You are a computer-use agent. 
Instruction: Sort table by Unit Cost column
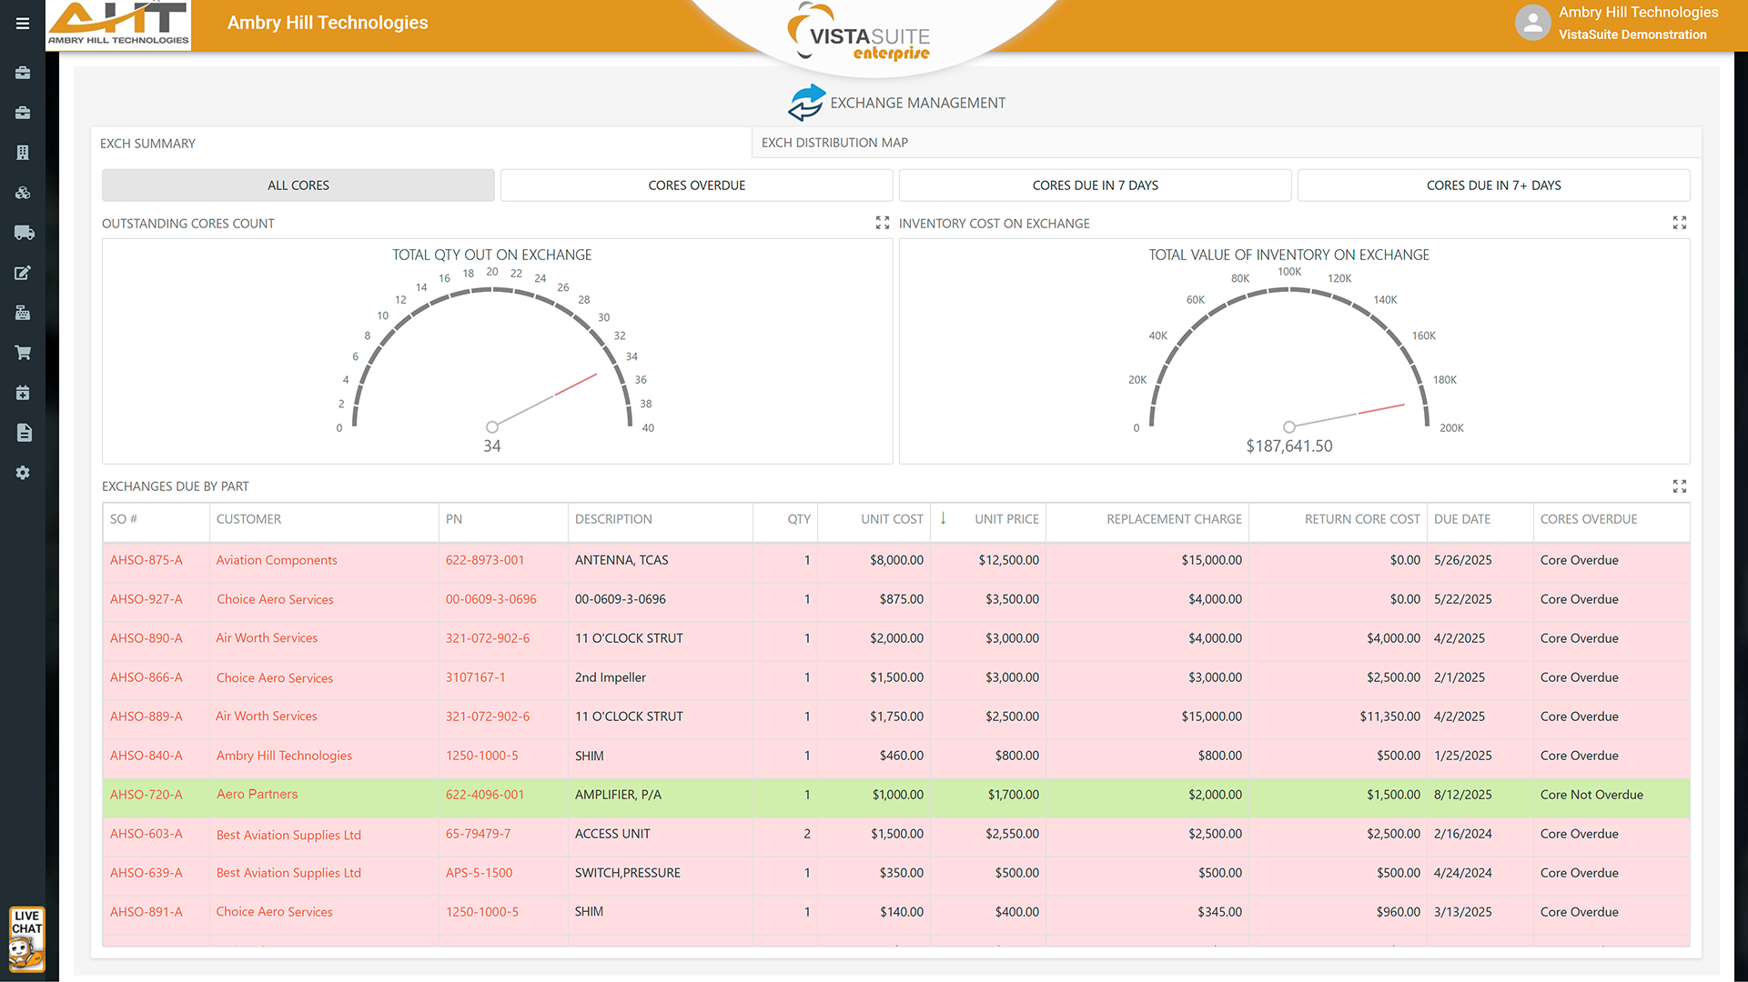[x=892, y=519]
